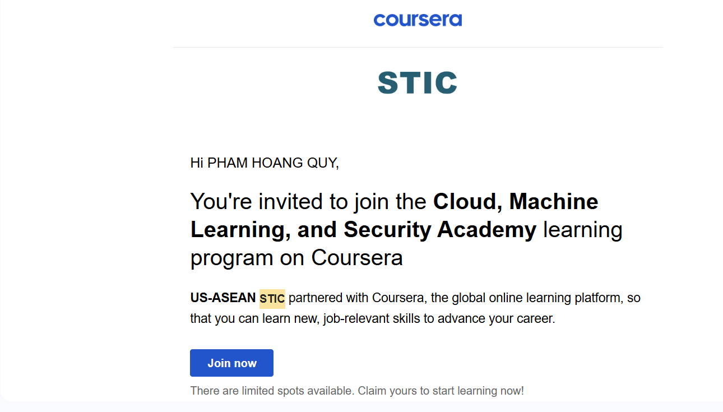The image size is (723, 412).
Task: Click the bold "Cloud, Machine" heading text
Action: [516, 201]
